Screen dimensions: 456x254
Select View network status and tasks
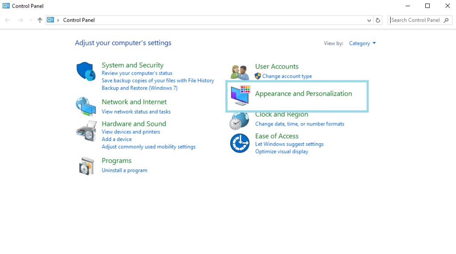coord(136,112)
